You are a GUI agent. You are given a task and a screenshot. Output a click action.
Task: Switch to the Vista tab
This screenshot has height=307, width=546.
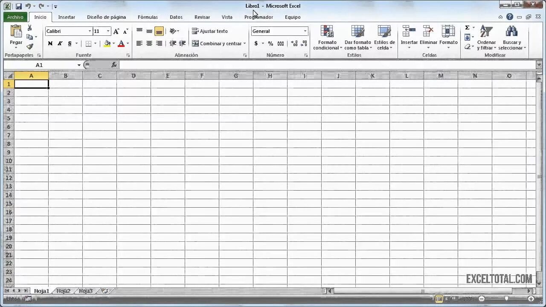click(x=227, y=17)
